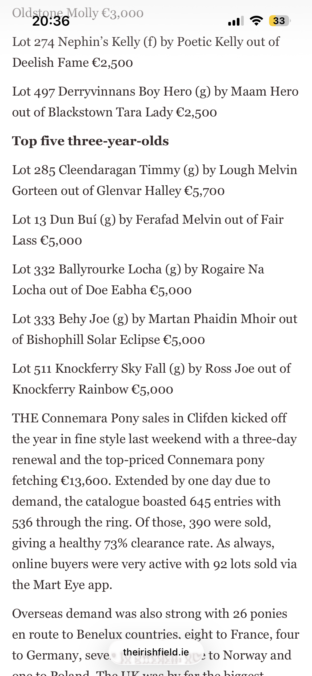
Task: Tap the Lot 332 Ballyrourke Locha entry
Action: (138, 280)
